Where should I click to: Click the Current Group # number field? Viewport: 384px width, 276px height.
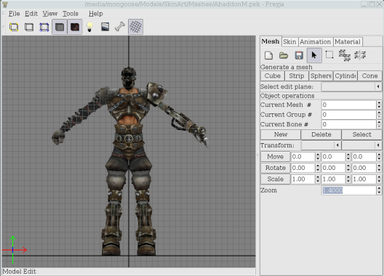tap(348, 115)
